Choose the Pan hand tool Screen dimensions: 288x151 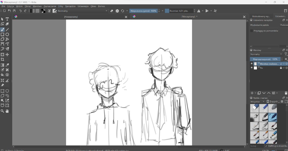(x=7, y=111)
